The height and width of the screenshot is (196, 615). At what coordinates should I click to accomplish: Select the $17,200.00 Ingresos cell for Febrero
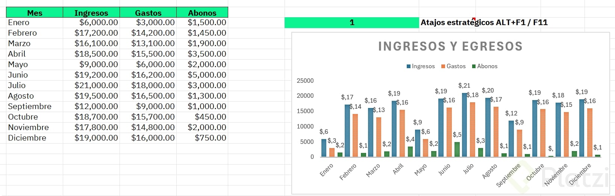[x=96, y=33]
